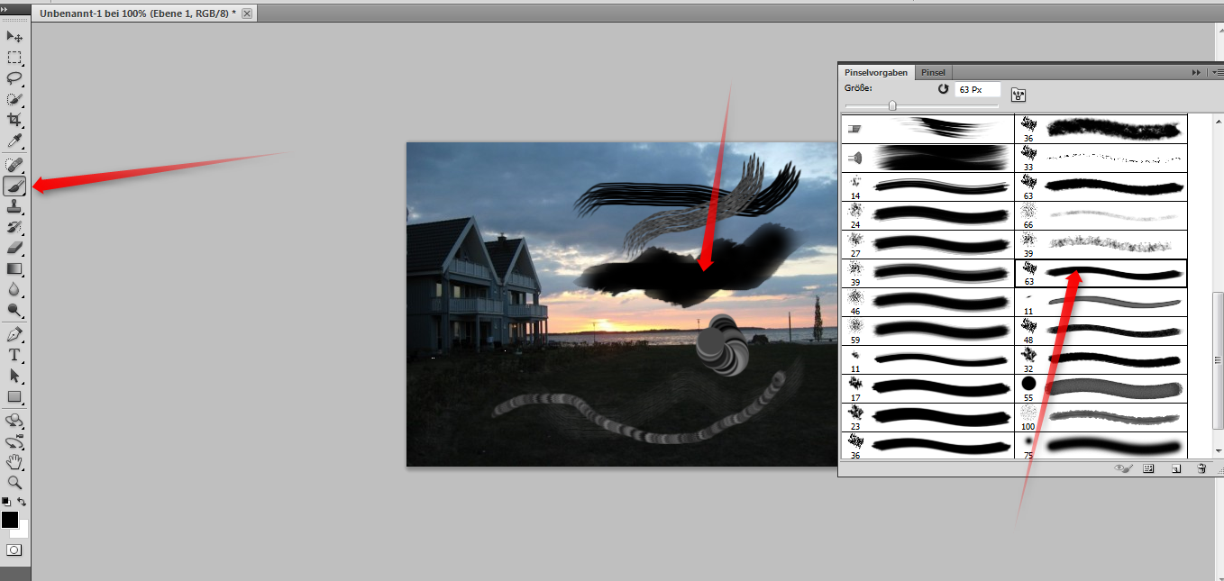
Task: Select the Clone Stamp tool
Action: (x=13, y=206)
